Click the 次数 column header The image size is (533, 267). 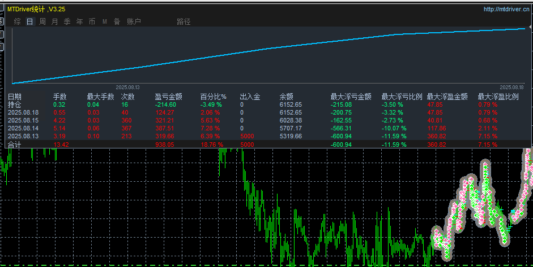pos(128,97)
